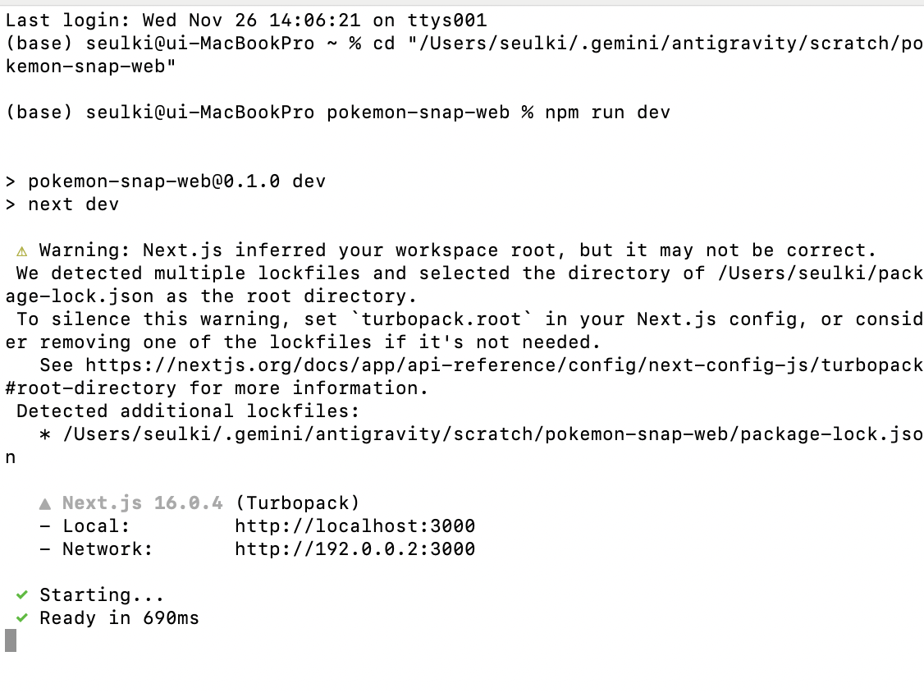
Task: Open the http://192.0.0.2:3000 network URL
Action: click(x=355, y=549)
